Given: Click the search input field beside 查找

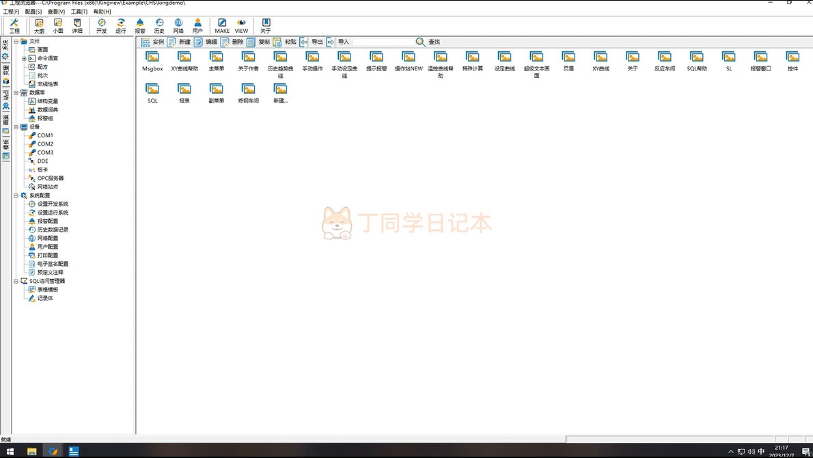Looking at the screenshot, I should pyautogui.click(x=383, y=42).
